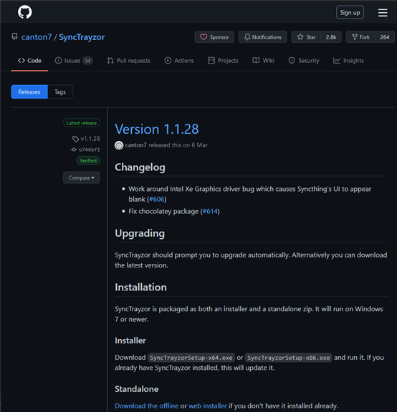Click the Sign up button
The width and height of the screenshot is (397, 412).
350,12
